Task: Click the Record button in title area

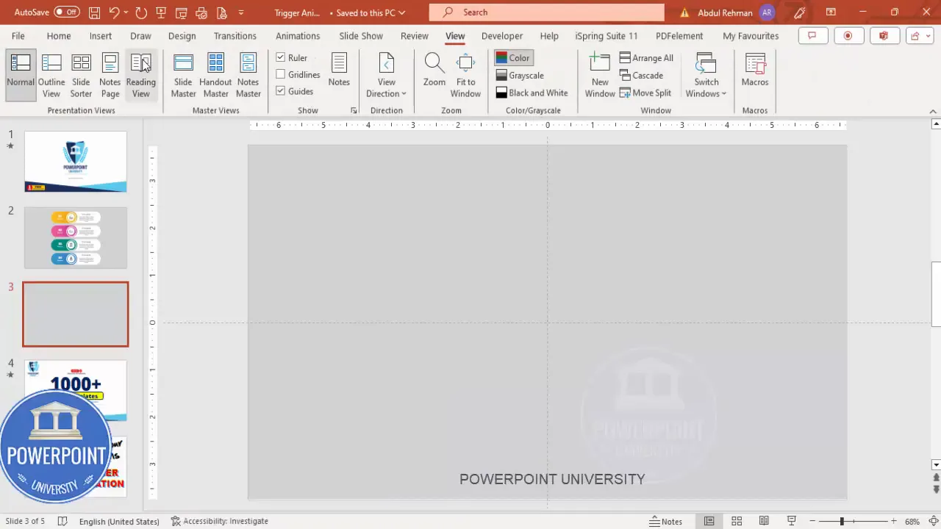Action: tap(848, 36)
